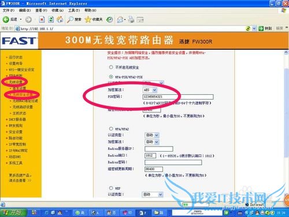
Task: Open 路由功能 in the sidebar
Action: point(16,138)
